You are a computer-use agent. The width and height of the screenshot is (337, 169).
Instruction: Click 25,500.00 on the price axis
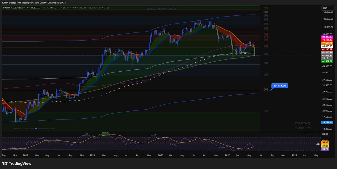coord(327,99)
